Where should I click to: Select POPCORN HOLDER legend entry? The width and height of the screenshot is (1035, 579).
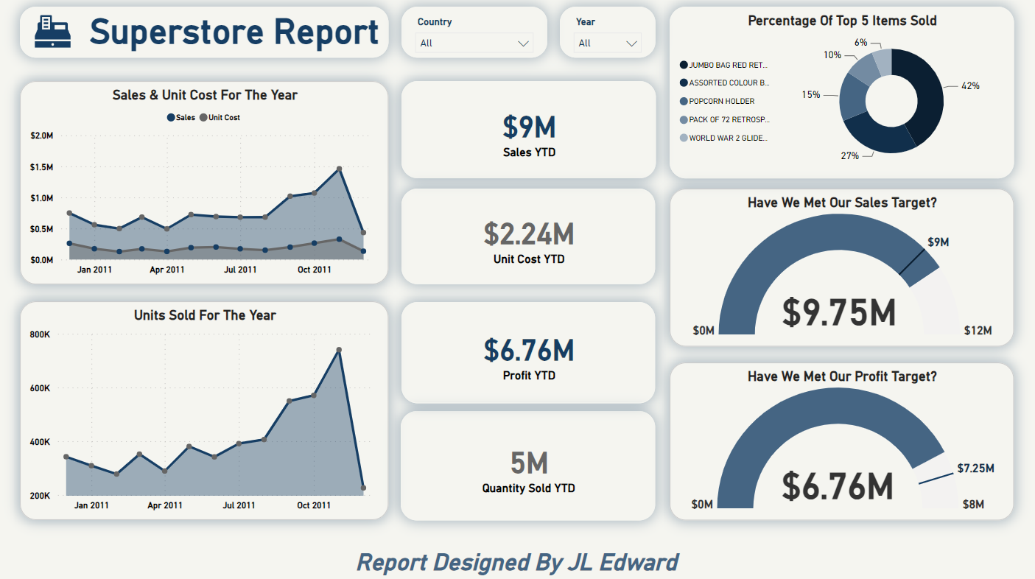coord(722,102)
